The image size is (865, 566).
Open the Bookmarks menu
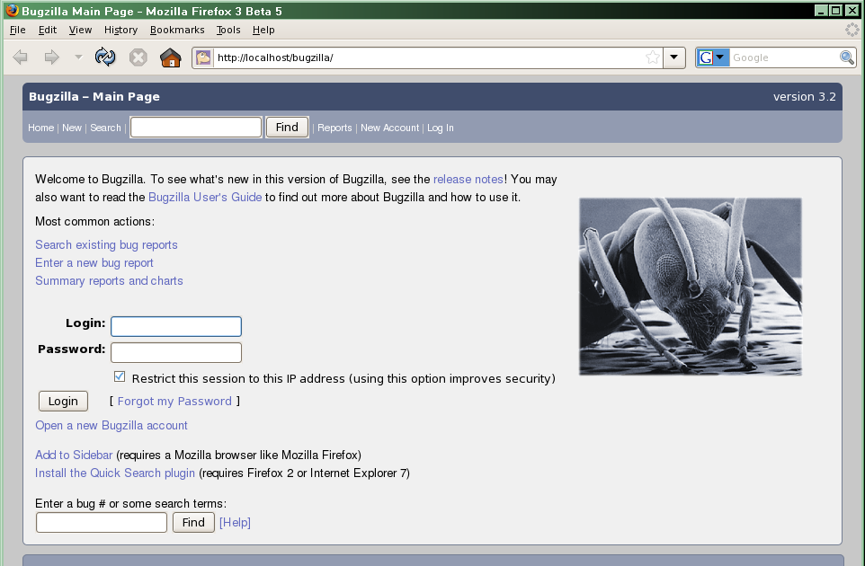click(177, 30)
